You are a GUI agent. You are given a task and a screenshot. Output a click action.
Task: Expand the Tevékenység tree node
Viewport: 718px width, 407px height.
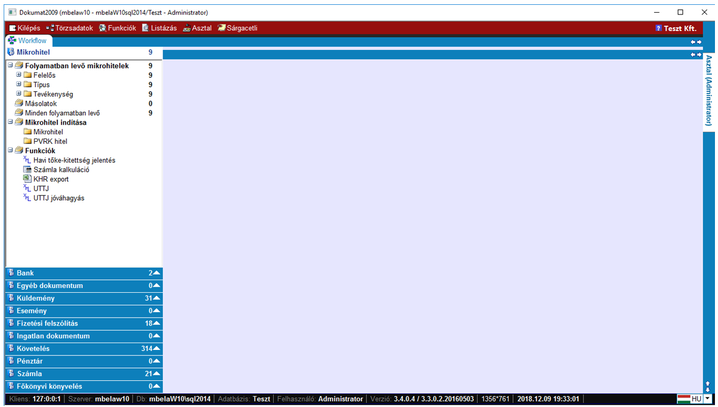pyautogui.click(x=19, y=94)
